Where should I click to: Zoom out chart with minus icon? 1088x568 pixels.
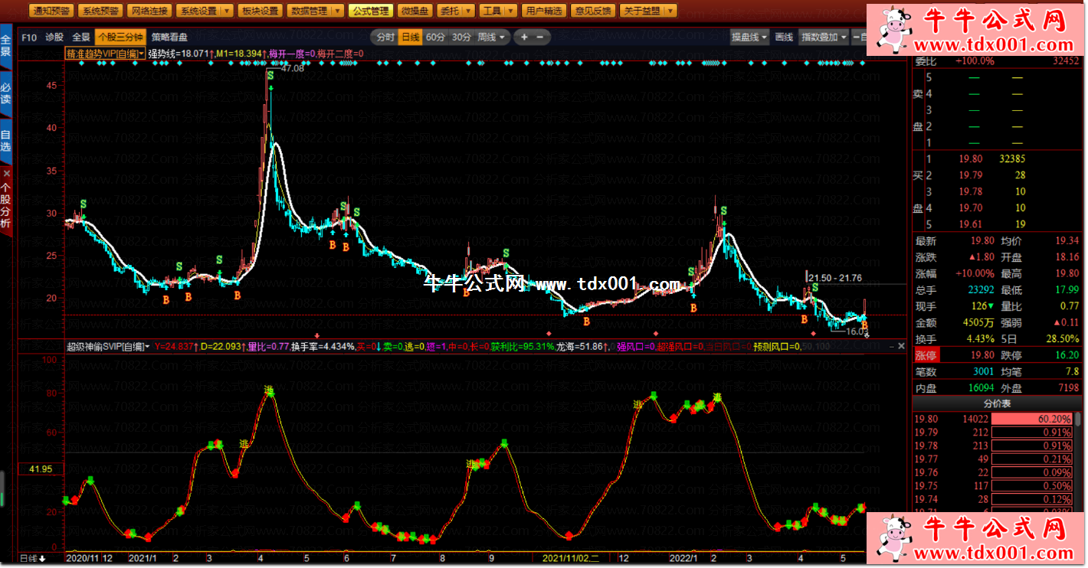click(x=540, y=37)
